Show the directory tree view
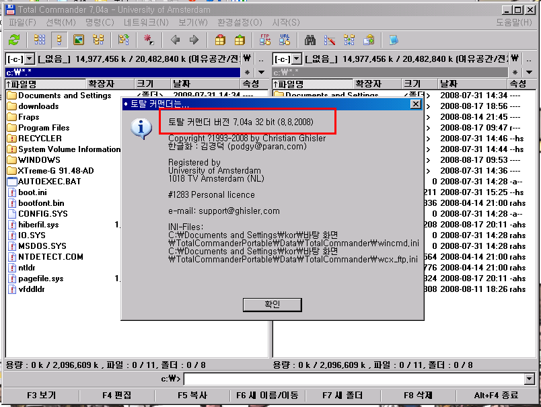 (x=98, y=40)
